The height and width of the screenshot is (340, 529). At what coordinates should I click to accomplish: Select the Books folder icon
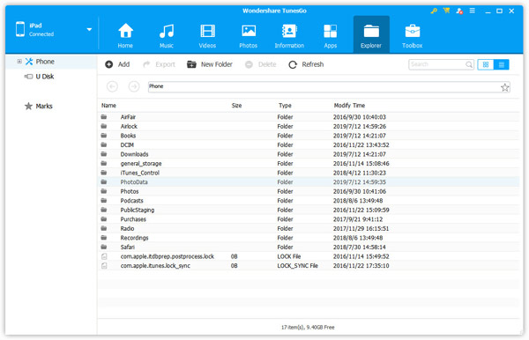[x=104, y=136]
